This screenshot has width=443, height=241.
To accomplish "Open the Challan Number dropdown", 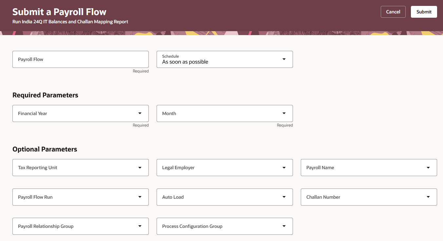I will coord(369,197).
